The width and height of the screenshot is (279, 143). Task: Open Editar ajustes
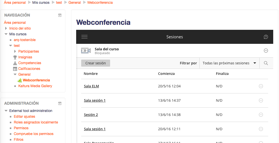(x=24, y=117)
